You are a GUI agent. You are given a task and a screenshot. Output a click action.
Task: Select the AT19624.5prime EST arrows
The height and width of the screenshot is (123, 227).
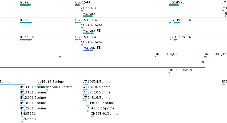click(86, 84)
